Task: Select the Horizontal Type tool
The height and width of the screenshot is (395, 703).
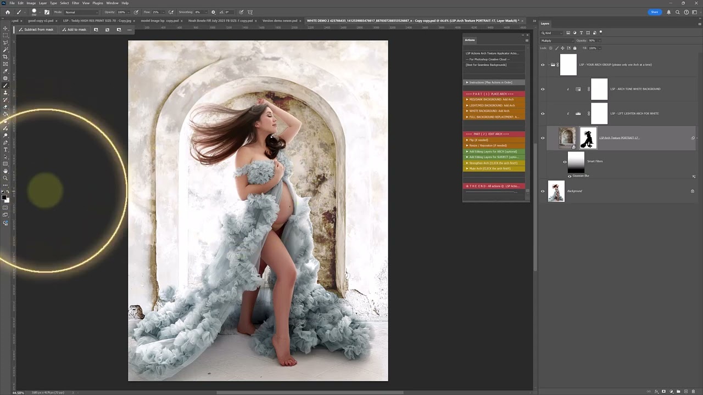Action: click(x=5, y=150)
